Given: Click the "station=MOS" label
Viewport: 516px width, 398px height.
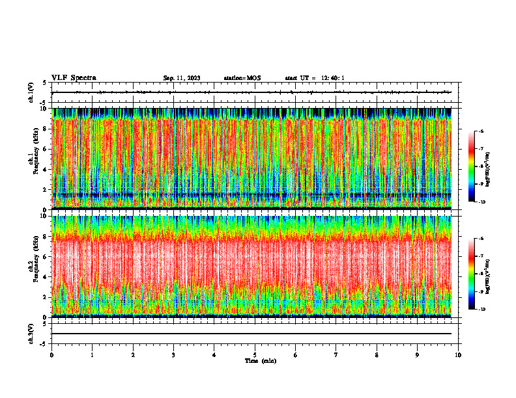Looking at the screenshot, I should coord(242,78).
